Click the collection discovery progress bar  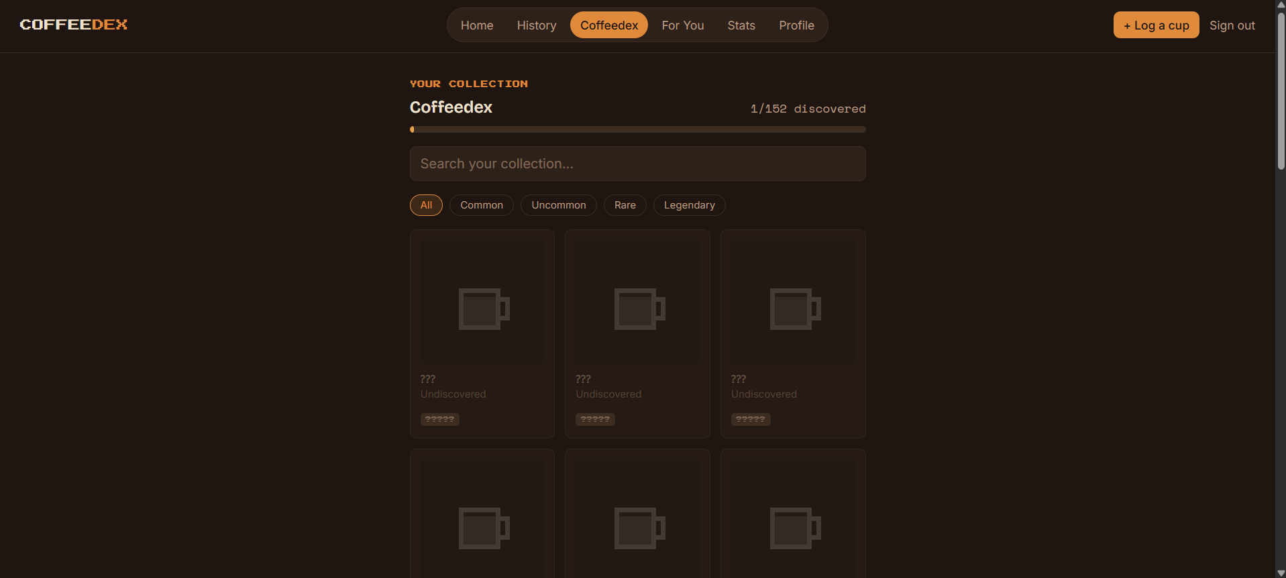[x=638, y=129]
